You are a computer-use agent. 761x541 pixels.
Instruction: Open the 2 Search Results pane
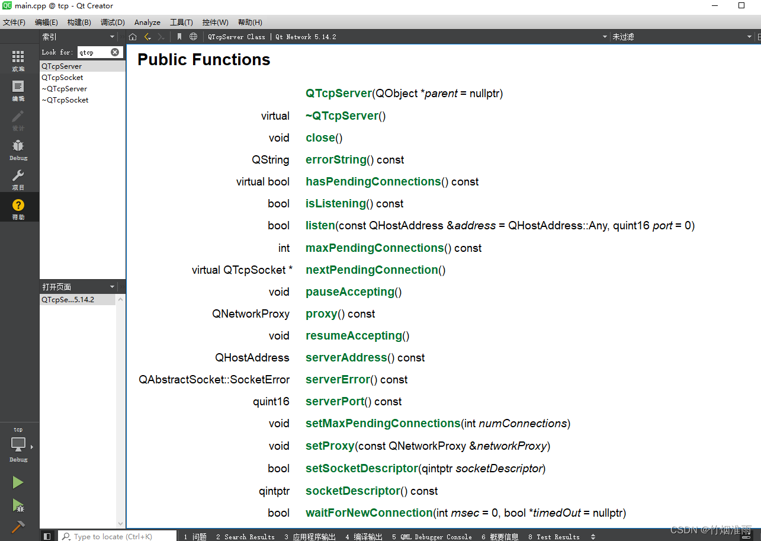245,537
